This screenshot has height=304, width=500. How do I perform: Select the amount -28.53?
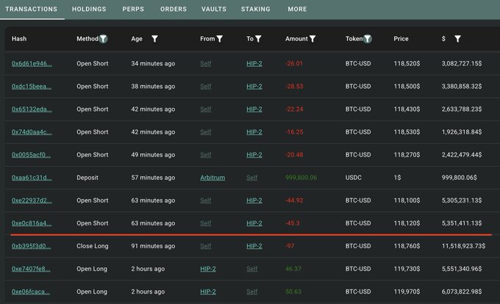pyautogui.click(x=294, y=87)
